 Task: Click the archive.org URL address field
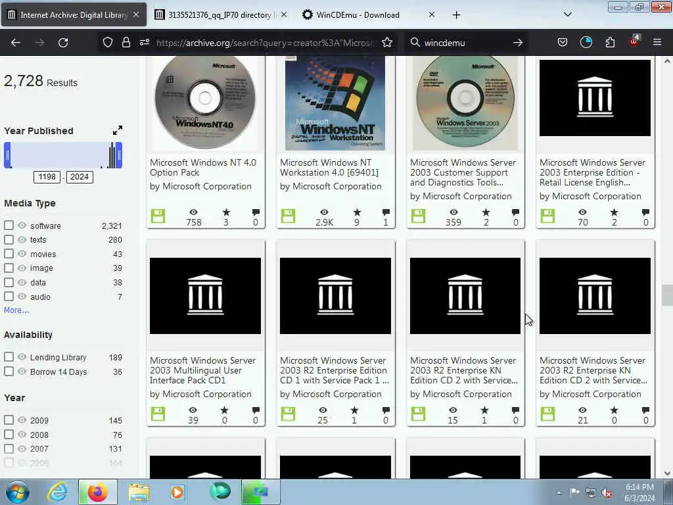coord(266,43)
